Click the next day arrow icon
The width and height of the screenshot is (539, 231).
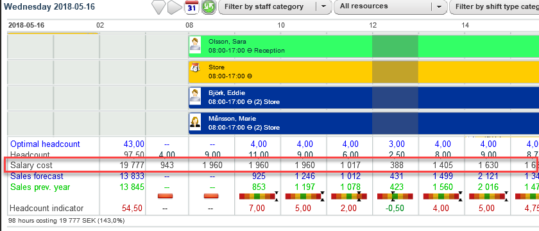(175, 7)
